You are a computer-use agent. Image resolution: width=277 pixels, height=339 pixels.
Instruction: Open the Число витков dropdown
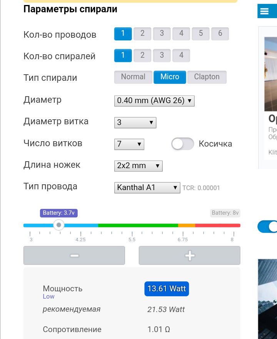click(x=129, y=144)
